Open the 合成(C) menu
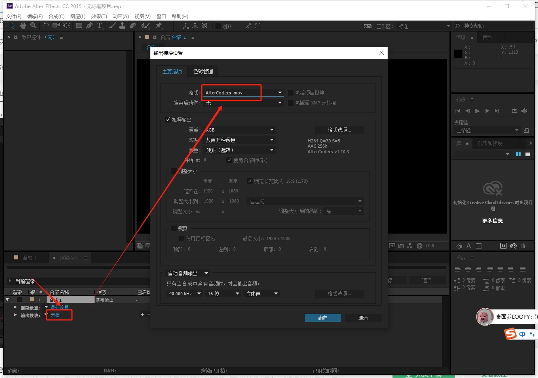 pyautogui.click(x=57, y=17)
